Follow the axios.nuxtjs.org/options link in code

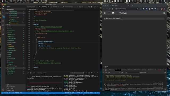[50, 63]
